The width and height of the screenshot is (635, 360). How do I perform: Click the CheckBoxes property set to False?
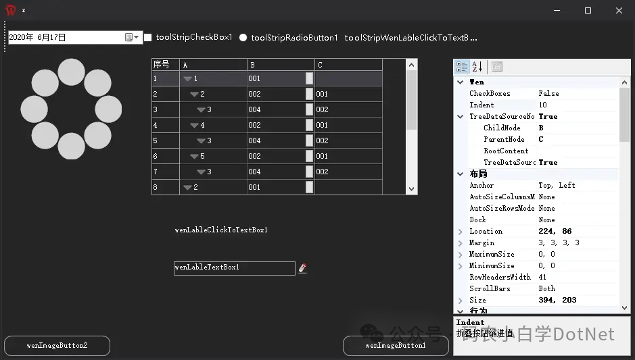pos(548,93)
